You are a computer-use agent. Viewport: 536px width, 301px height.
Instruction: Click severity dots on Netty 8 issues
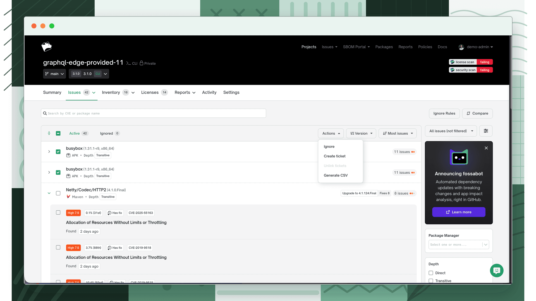click(x=412, y=193)
